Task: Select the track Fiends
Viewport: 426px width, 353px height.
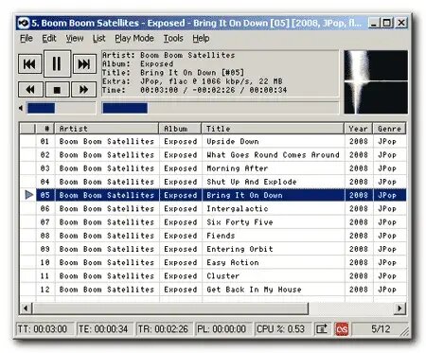Action: click(x=213, y=236)
